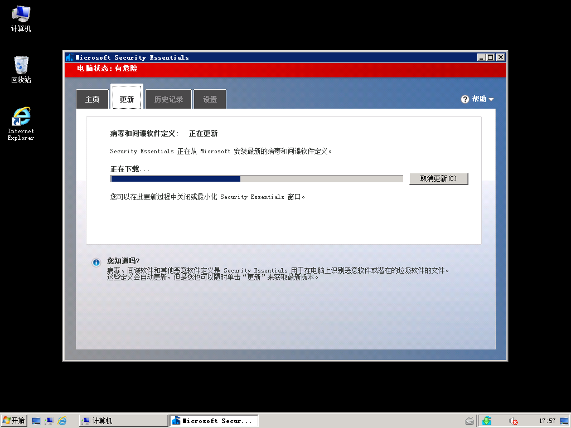Click the Security Essentials title bar icon
This screenshot has width=571, height=428.
click(69, 57)
